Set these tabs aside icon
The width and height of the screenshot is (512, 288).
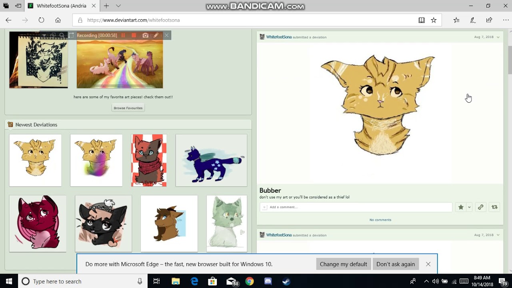point(18,6)
